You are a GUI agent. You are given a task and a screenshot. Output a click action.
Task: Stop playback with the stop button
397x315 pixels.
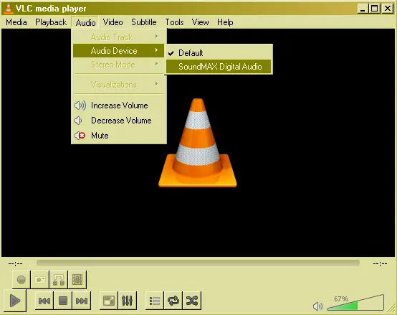click(x=63, y=301)
